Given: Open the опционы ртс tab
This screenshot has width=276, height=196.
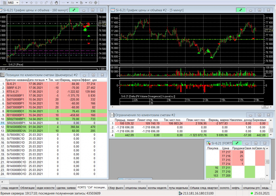Looking at the screenshot, I should (x=251, y=188).
